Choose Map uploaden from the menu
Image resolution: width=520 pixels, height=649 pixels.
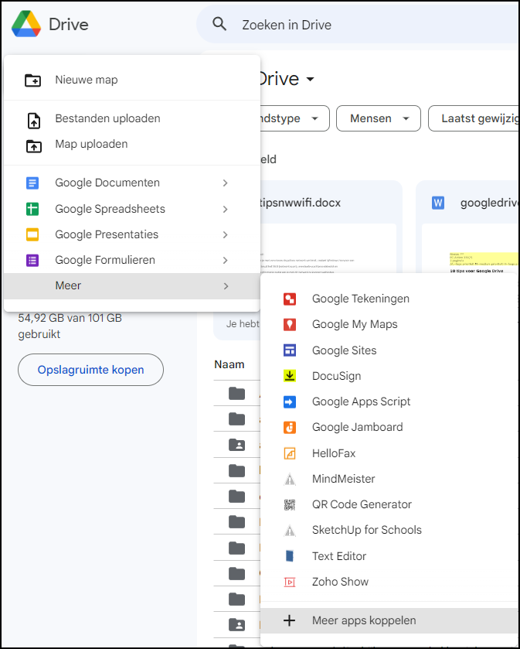[132, 144]
